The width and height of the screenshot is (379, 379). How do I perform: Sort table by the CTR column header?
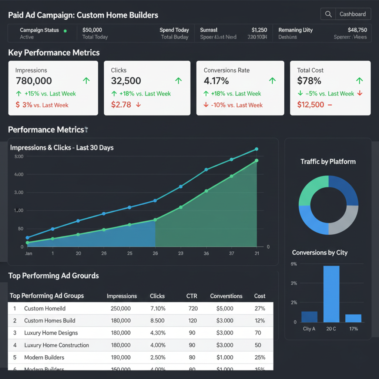click(192, 296)
